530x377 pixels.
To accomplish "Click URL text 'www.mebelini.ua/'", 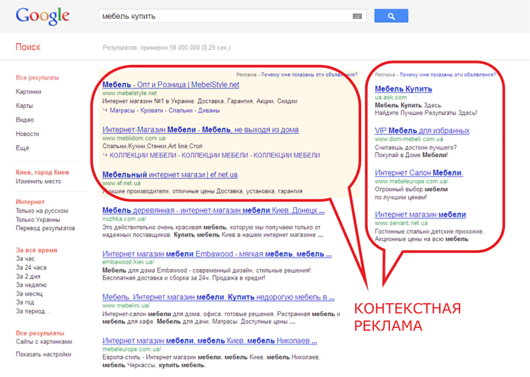I will [x=126, y=305].
